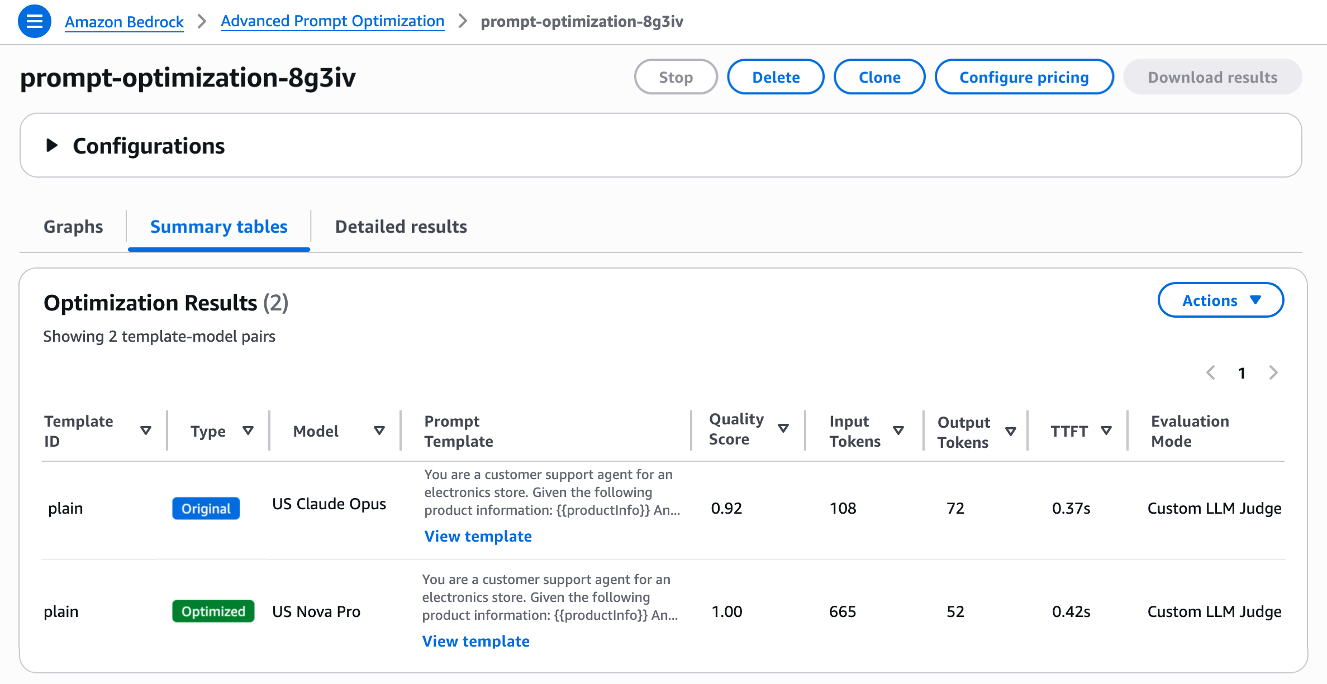Click output tokens value 72

point(955,508)
